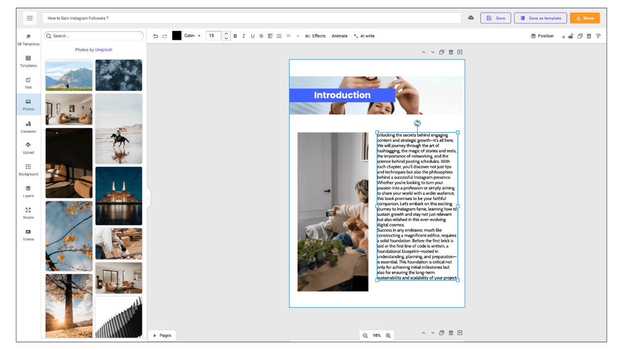Toggle underline on selected text
This screenshot has width=623, height=350.
click(253, 36)
